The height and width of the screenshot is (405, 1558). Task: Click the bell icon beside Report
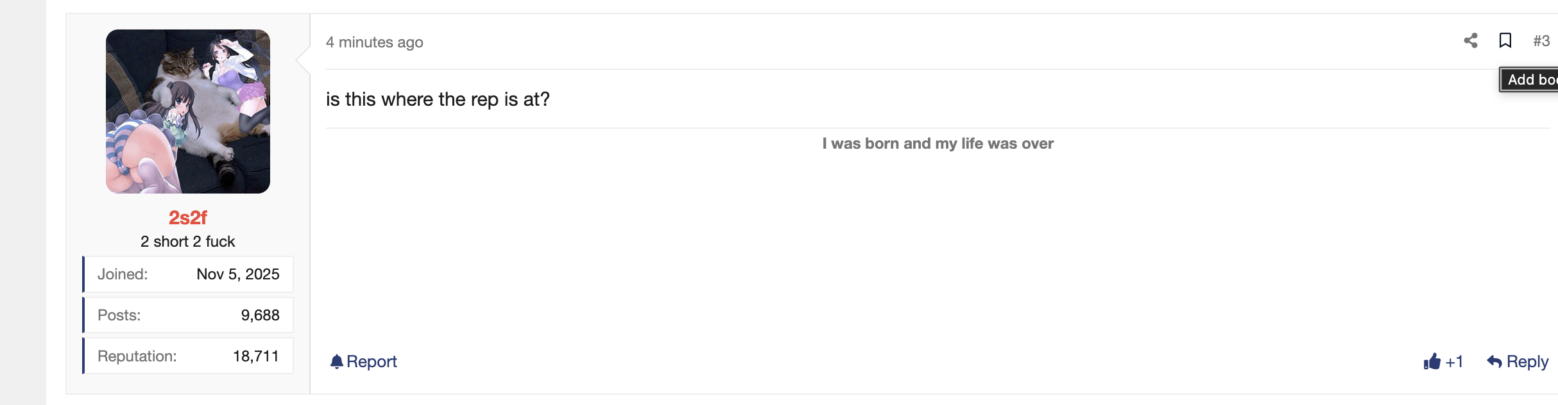pos(336,362)
